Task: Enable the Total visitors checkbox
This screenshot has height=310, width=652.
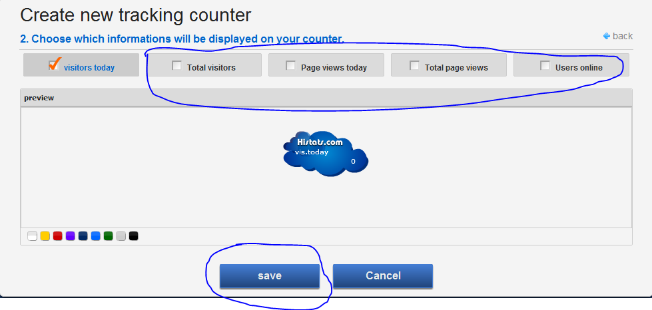Action: (x=176, y=65)
